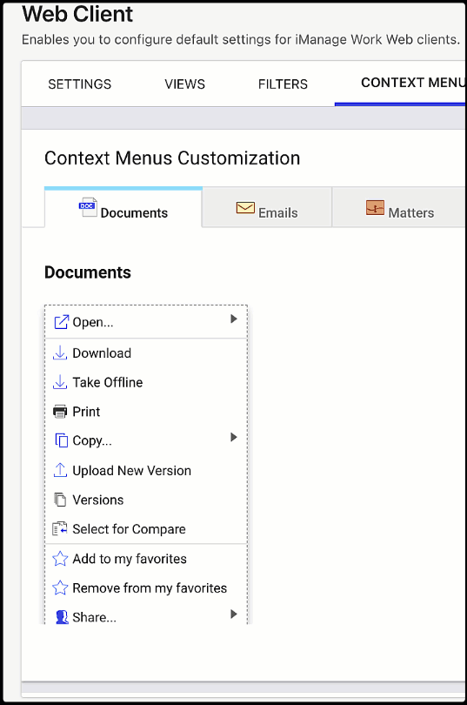Switch to the SETTINGS tab
Screen dimensions: 467x705
tap(79, 84)
